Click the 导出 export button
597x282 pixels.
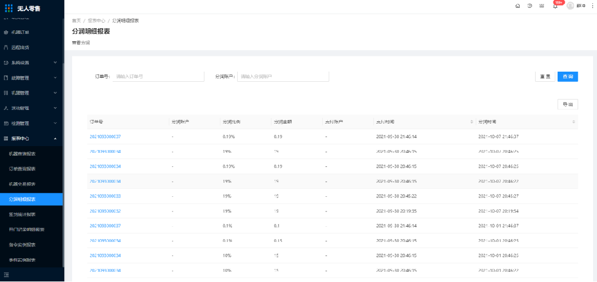pos(568,104)
